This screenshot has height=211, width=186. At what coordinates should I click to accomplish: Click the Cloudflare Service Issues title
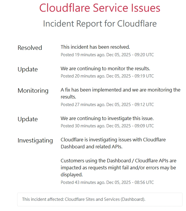[x=100, y=8]
